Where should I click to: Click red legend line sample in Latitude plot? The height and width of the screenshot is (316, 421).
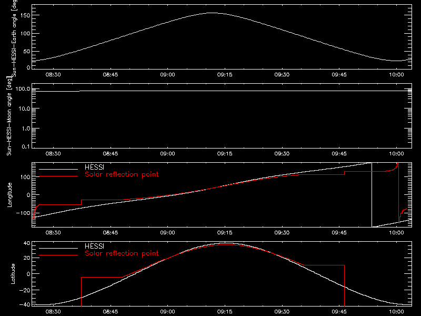click(x=58, y=255)
